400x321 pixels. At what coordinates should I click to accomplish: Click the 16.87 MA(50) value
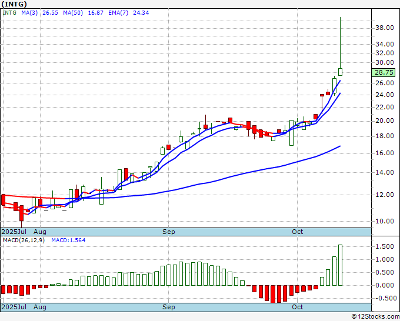[x=96, y=13]
